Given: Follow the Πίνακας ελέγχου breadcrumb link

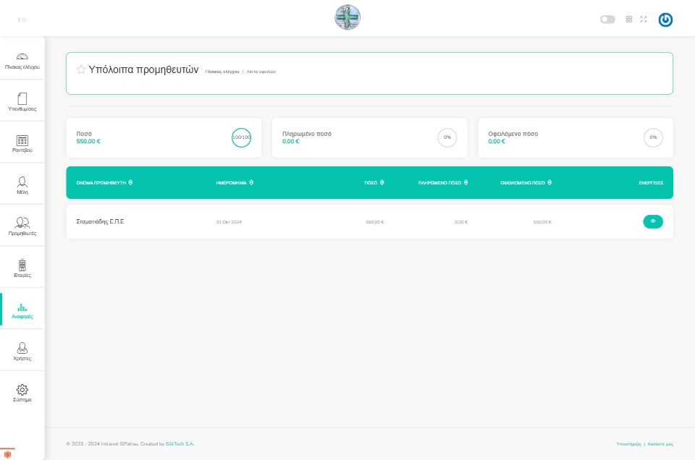Looking at the screenshot, I should coord(222,72).
